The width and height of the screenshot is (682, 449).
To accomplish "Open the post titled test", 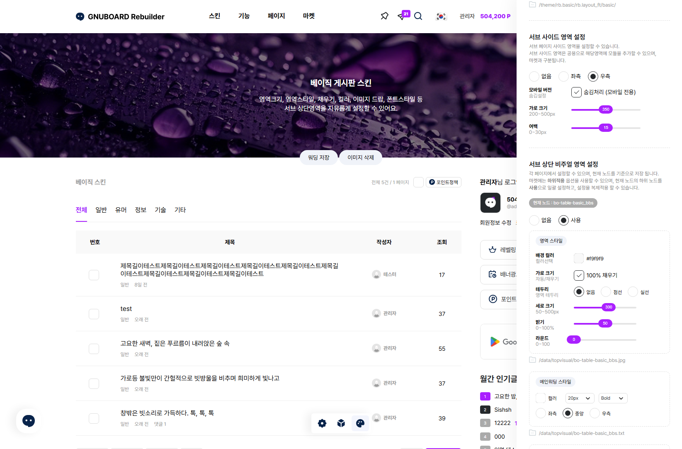I will pos(126,309).
